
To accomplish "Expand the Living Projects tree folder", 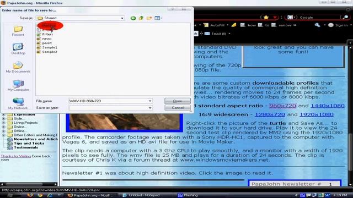I will (x=4, y=123).
